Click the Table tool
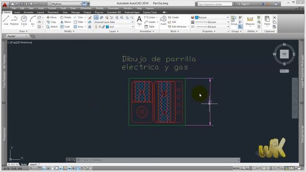 pos(149,27)
